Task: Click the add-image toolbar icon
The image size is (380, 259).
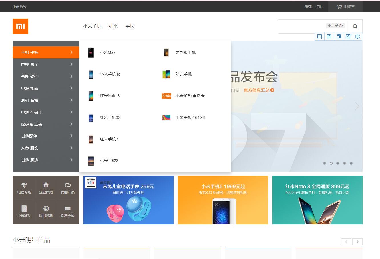Action: click(320, 36)
